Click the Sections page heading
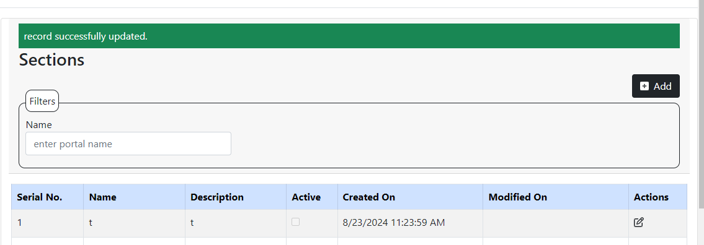Viewport: 704px width, 245px height. [51, 59]
